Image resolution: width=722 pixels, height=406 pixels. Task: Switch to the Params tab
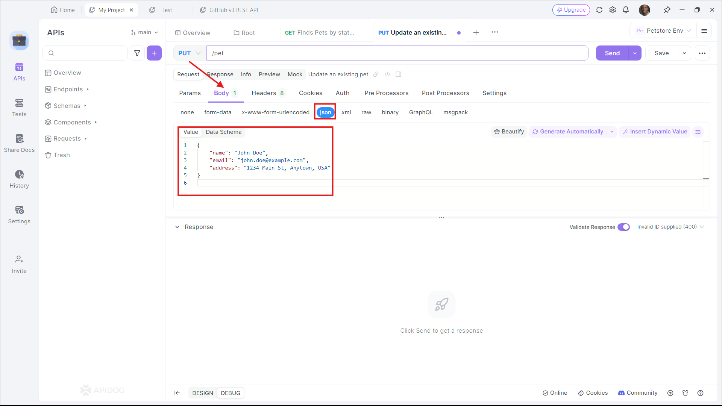[x=190, y=93]
